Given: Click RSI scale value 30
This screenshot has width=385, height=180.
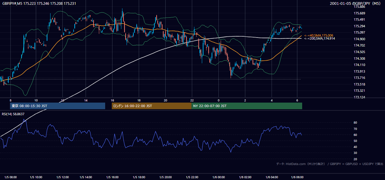Looking at the screenshot, I should coord(355,153).
